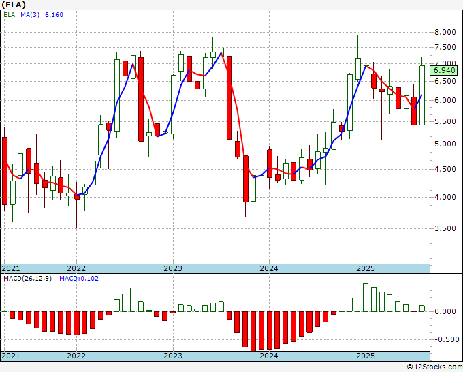Click the latest tall green candlestick at 6.940
This screenshot has height=372, width=463.
422,95
